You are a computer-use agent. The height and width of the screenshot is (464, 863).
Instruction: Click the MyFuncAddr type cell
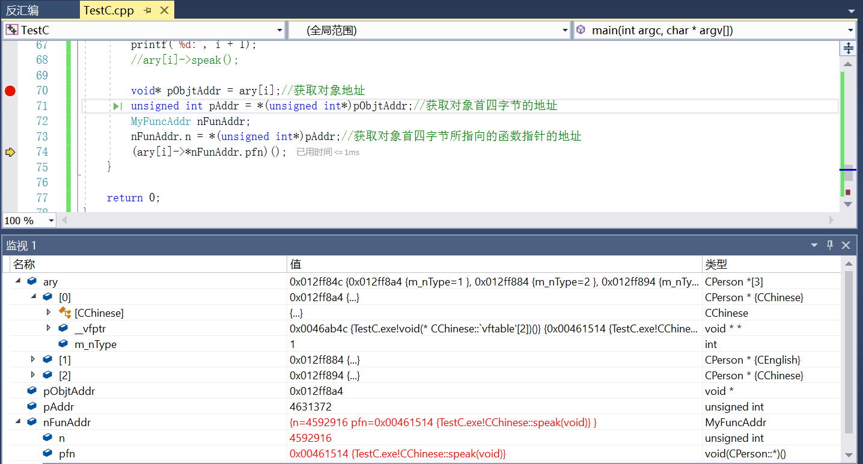click(772, 422)
